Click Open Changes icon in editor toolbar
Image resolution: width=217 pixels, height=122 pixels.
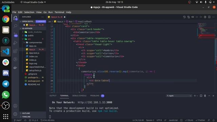189,17
